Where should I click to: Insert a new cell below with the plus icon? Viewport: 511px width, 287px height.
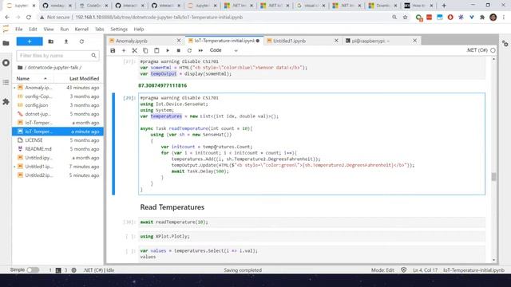coord(124,50)
